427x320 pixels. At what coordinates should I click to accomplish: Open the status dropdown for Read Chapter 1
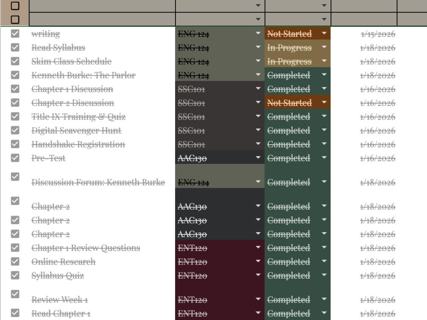(324, 313)
